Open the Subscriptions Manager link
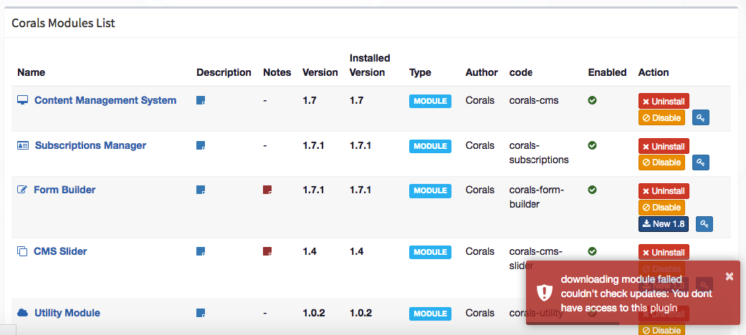746x335 pixels. [x=90, y=145]
